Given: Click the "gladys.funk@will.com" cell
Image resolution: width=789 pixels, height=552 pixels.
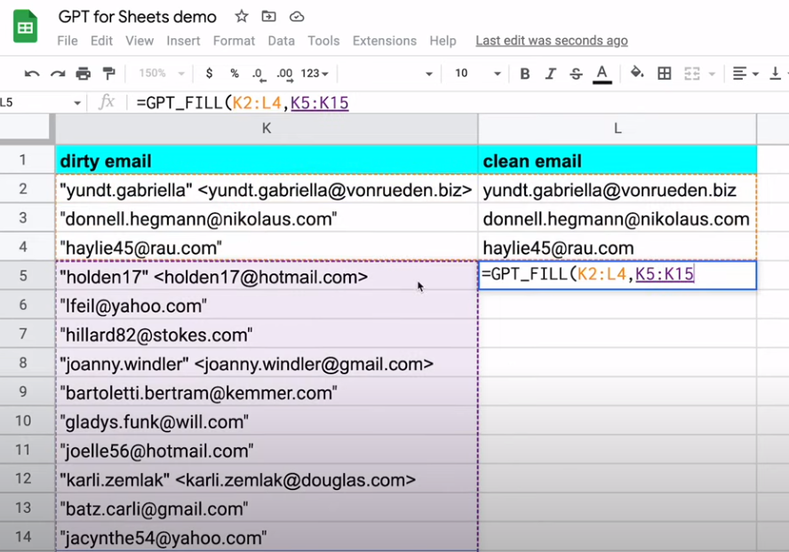Looking at the screenshot, I should [267, 422].
